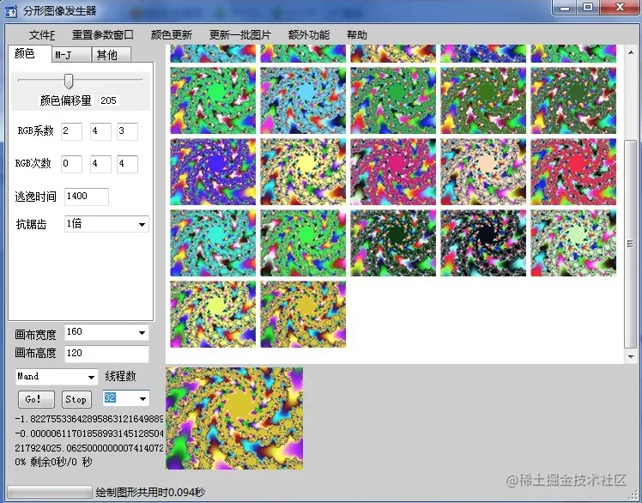642x503 pixels.
Task: Click second RGB系数 field with value 4
Action: coord(100,131)
